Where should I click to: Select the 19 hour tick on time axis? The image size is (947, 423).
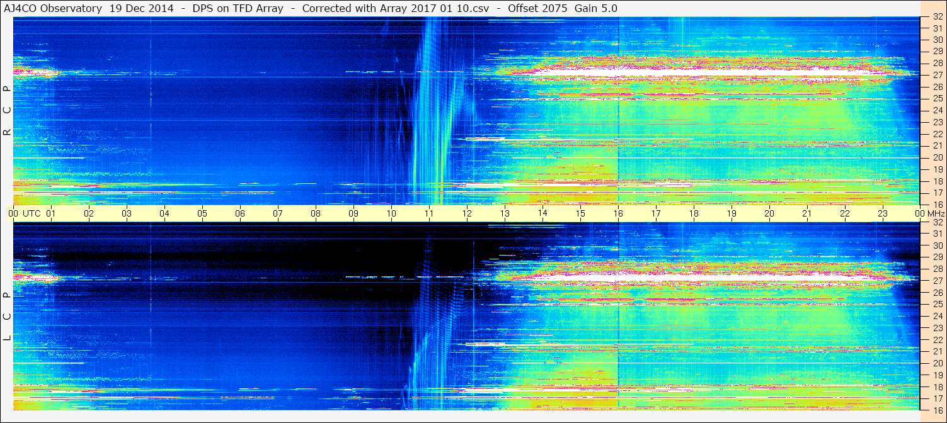[732, 213]
